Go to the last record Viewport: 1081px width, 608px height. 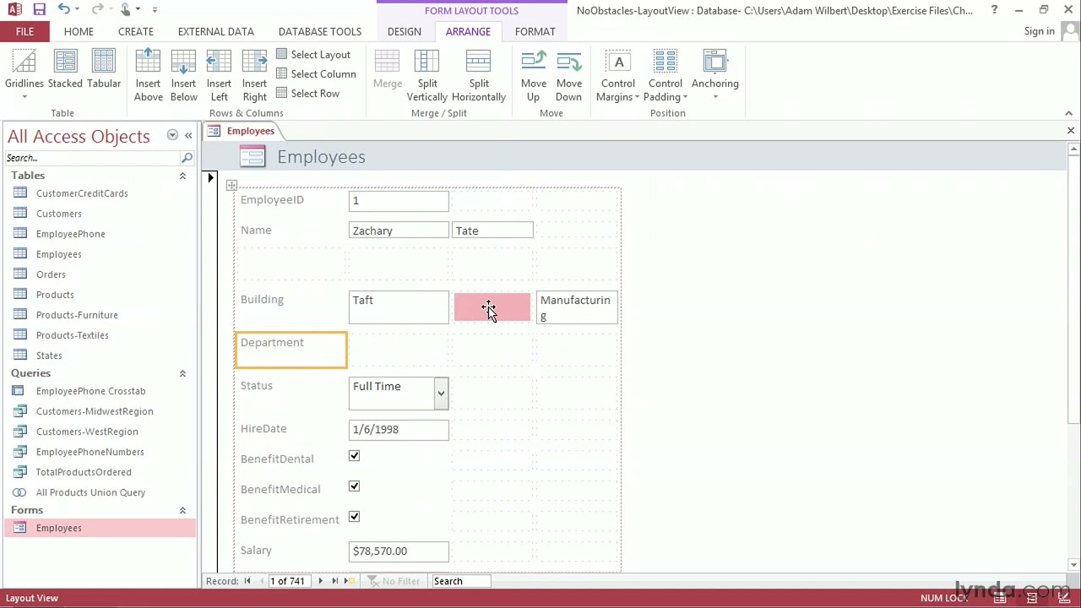(x=335, y=581)
